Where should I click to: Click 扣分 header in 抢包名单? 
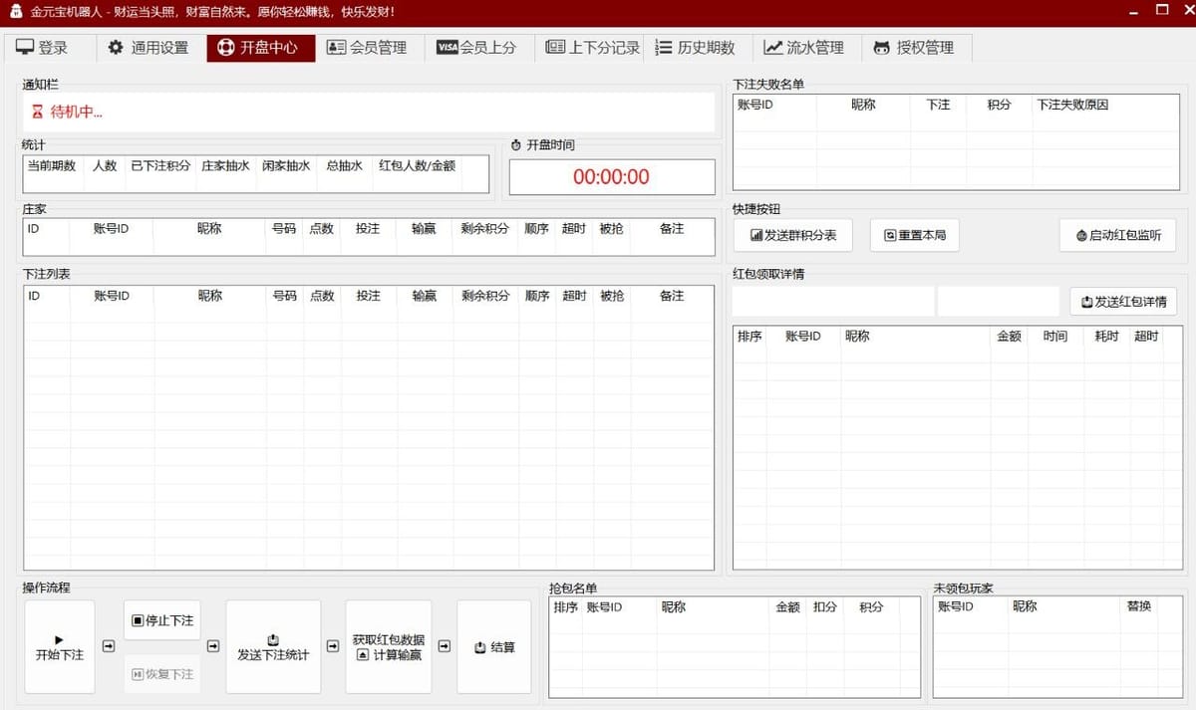pyautogui.click(x=824, y=606)
